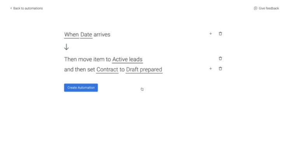Click the 'and then set' phrase
The width and height of the screenshot is (292, 145).
click(x=80, y=69)
